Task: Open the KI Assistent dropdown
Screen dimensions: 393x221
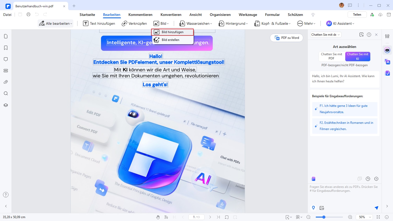Action: pyautogui.click(x=340, y=23)
